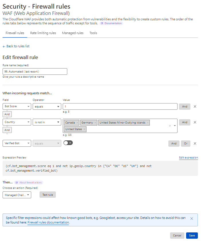
Task: Click the Test rule button
Action: click(x=48, y=195)
